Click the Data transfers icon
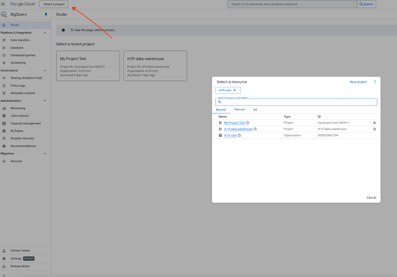This screenshot has width=397, height=277. 4,40
